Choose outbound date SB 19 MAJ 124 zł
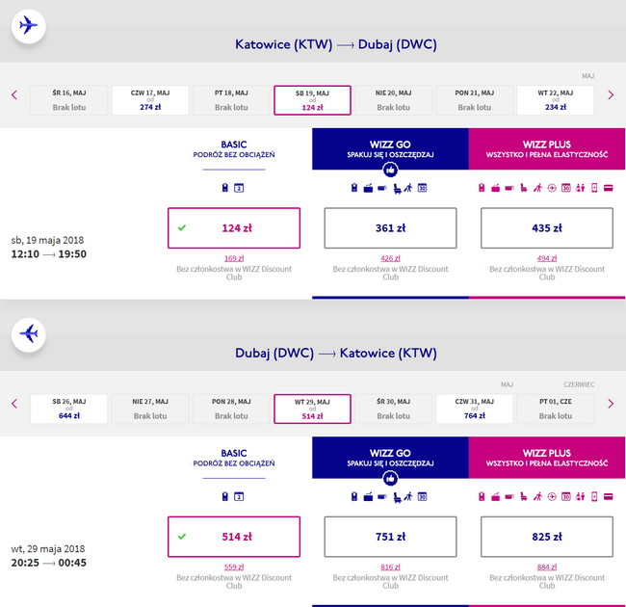626x607 pixels. [x=312, y=100]
